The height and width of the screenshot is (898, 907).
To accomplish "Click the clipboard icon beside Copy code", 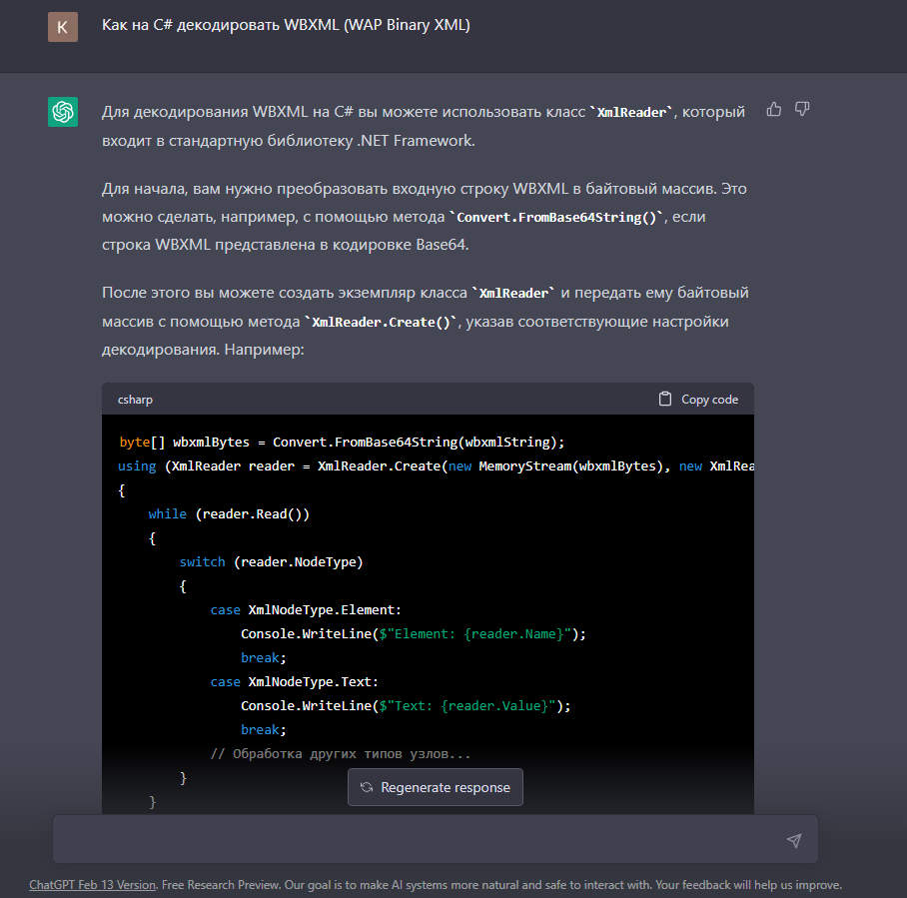I will pyautogui.click(x=665, y=399).
